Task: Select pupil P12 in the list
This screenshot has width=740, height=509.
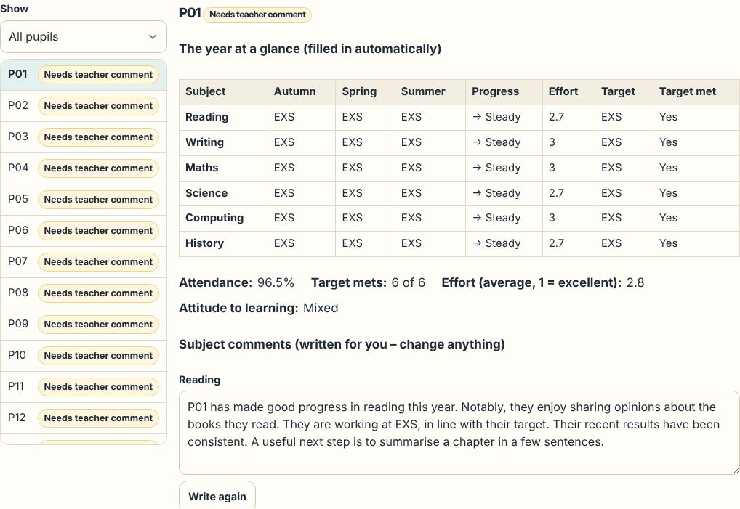Action: [84, 418]
